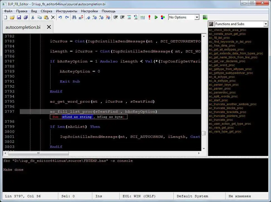The height and width of the screenshot is (202, 271).
Task: Select ac_get_word_proc in the function list
Action: (222, 65)
